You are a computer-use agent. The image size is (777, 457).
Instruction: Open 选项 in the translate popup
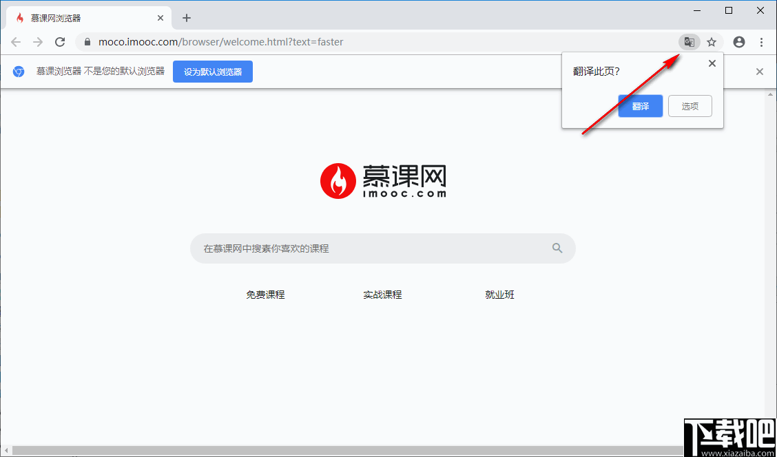tap(690, 106)
